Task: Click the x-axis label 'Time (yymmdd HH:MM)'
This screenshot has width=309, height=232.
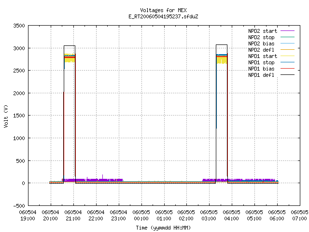Action: click(x=163, y=228)
